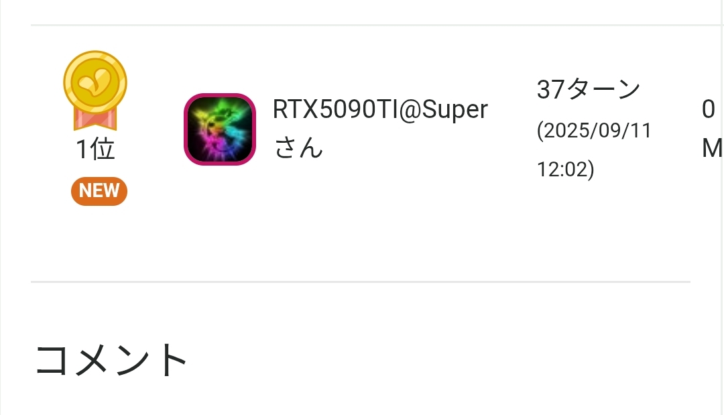The width and height of the screenshot is (724, 415).
Task: Select the 1位 rank label
Action: 95,149
